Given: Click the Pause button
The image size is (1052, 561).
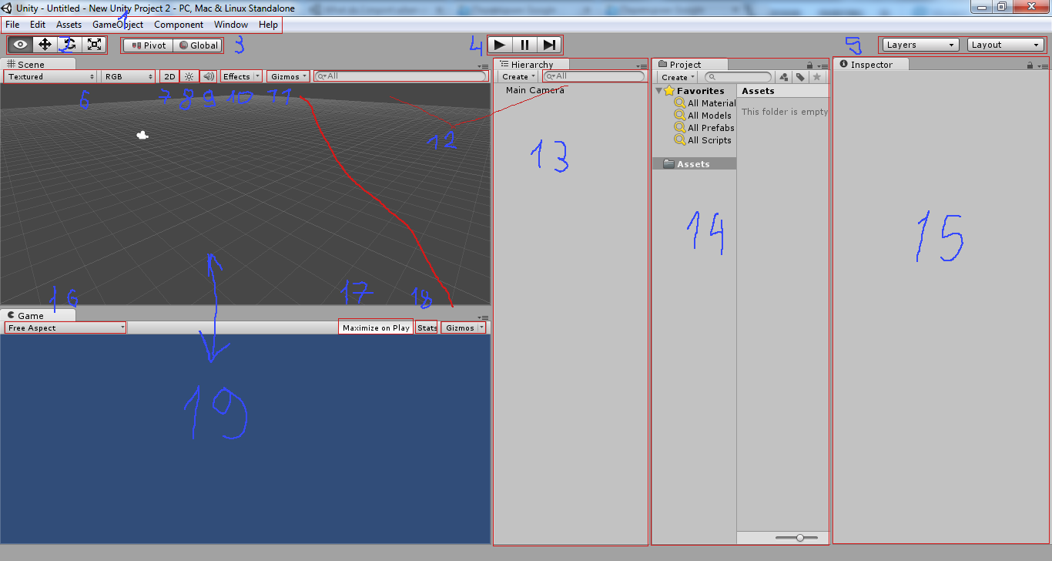Looking at the screenshot, I should click(x=524, y=45).
